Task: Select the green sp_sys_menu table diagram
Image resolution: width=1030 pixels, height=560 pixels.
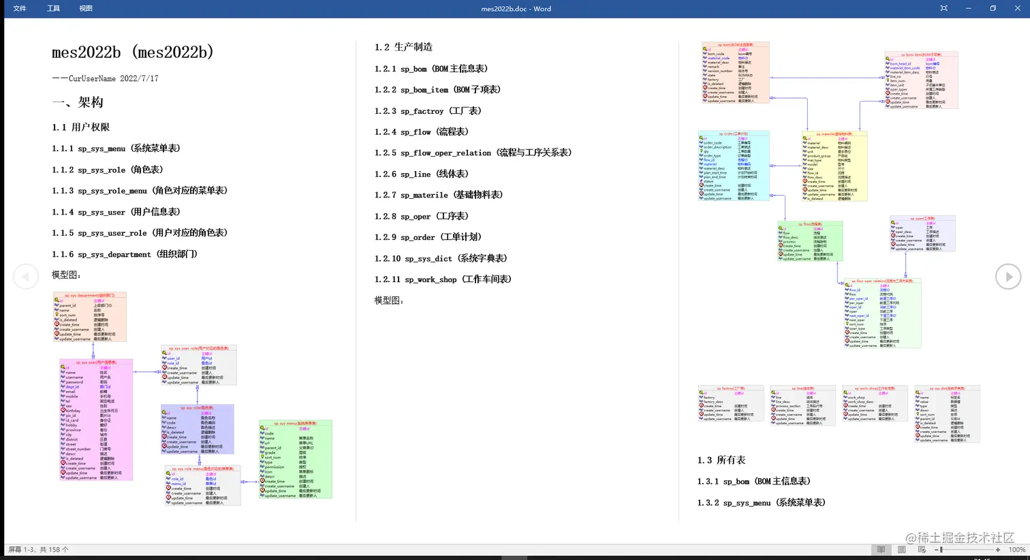Action: click(296, 459)
